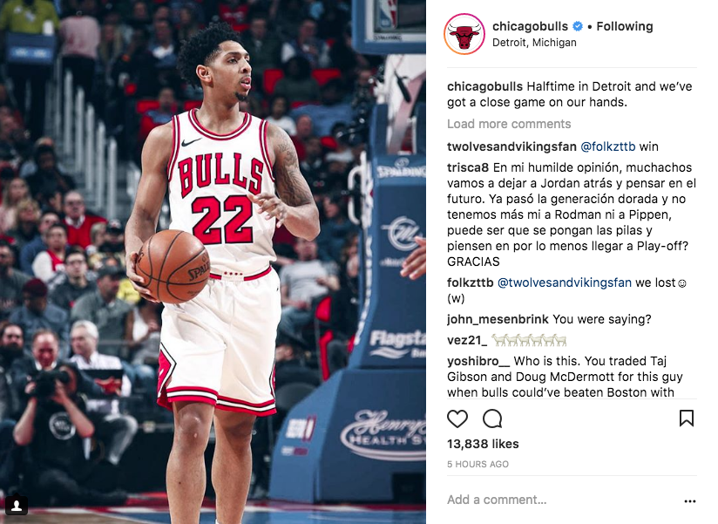The width and height of the screenshot is (718, 524).
Task: Save the post with bookmark icon
Action: point(687,419)
